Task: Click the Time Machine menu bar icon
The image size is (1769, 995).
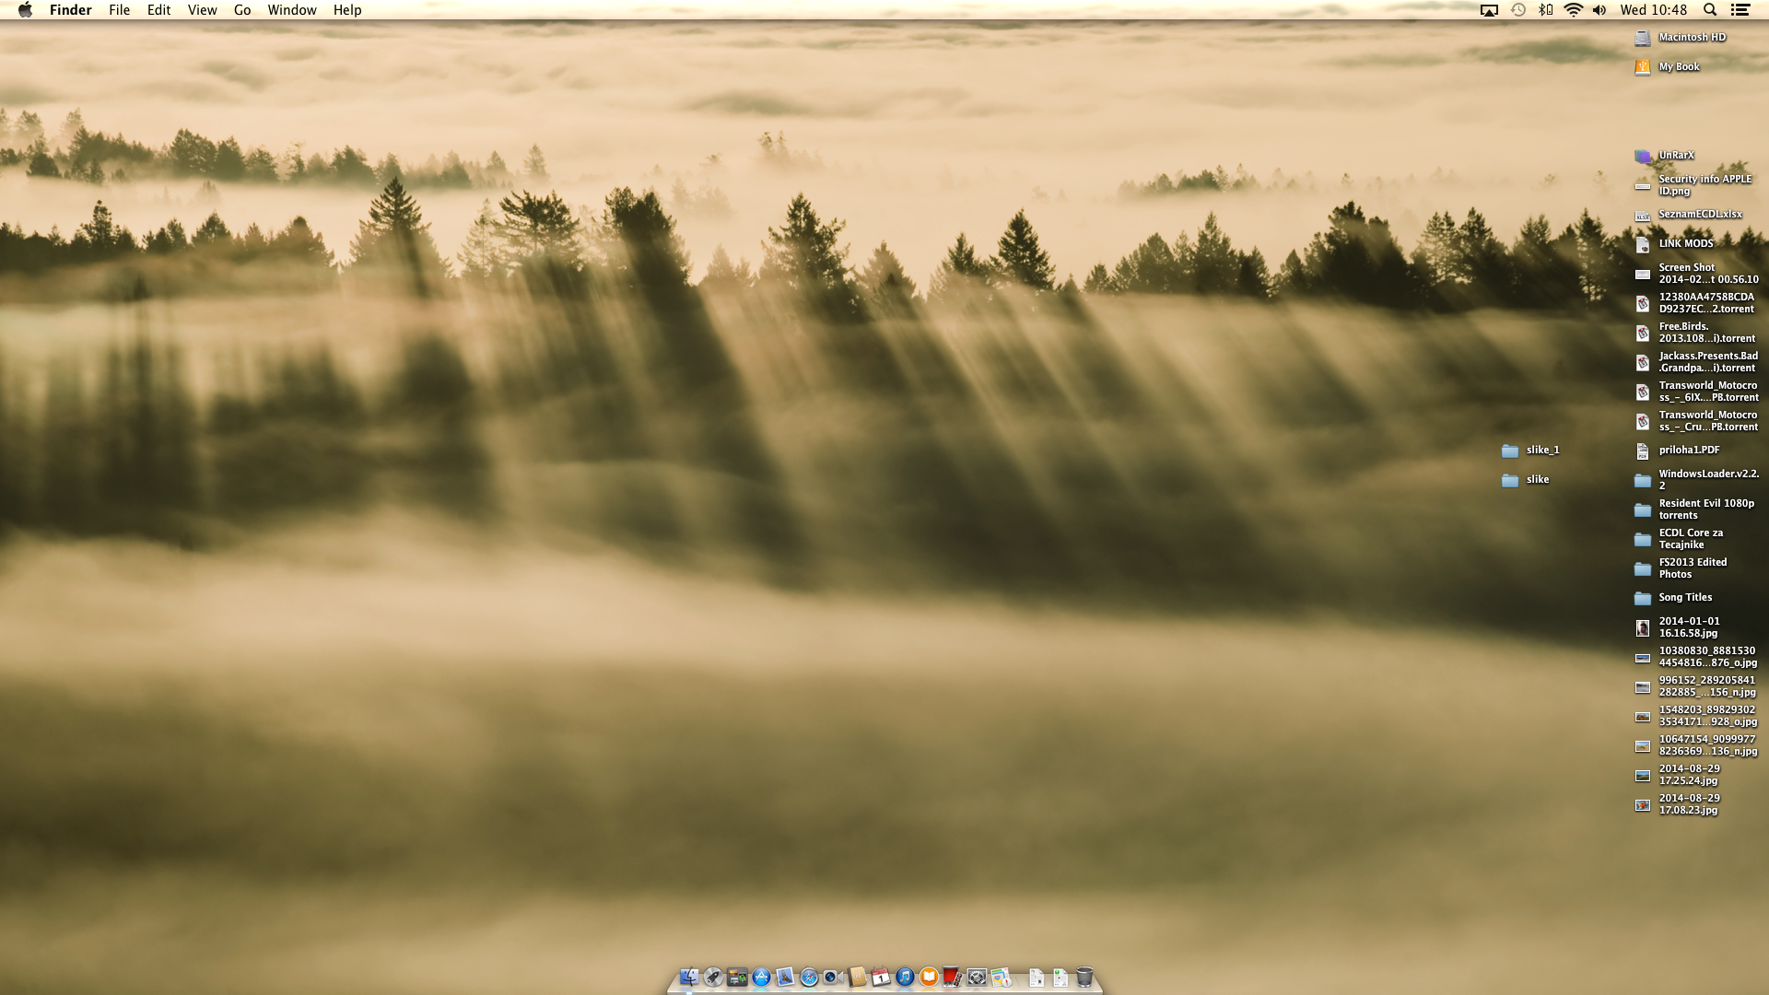Action: tap(1518, 10)
